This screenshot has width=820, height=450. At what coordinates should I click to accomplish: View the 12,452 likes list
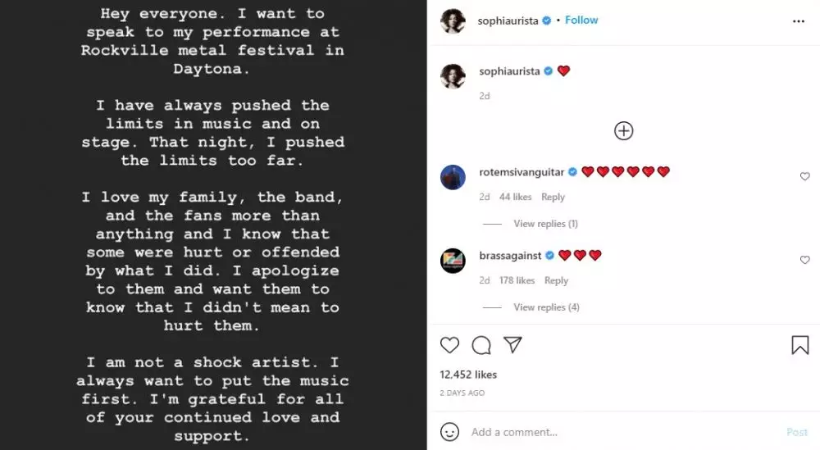468,375
